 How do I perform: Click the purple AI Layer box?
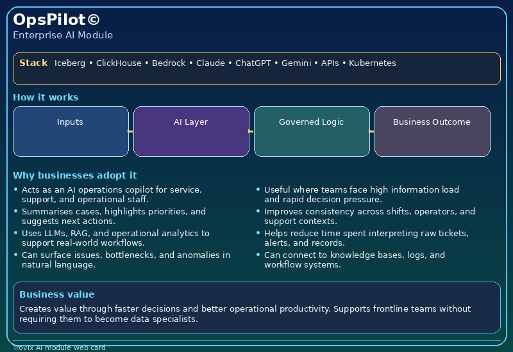[191, 131]
